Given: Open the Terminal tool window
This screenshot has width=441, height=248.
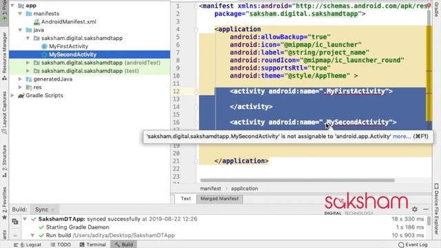Looking at the screenshot, I should click(93, 245).
